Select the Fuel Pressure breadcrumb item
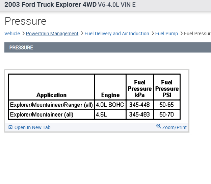 point(197,34)
